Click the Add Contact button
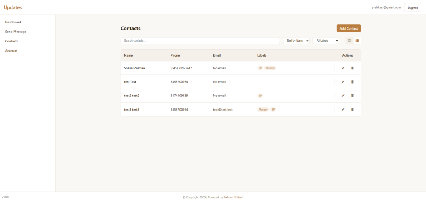 348,28
